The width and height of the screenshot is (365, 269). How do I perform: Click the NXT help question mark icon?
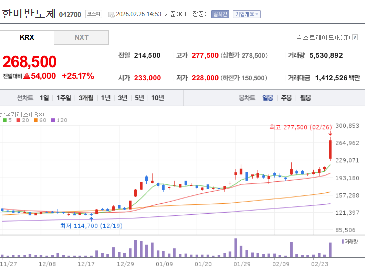point(355,37)
